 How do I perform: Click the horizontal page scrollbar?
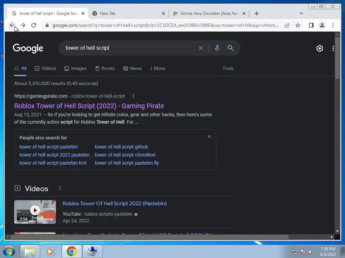[x=150, y=237]
